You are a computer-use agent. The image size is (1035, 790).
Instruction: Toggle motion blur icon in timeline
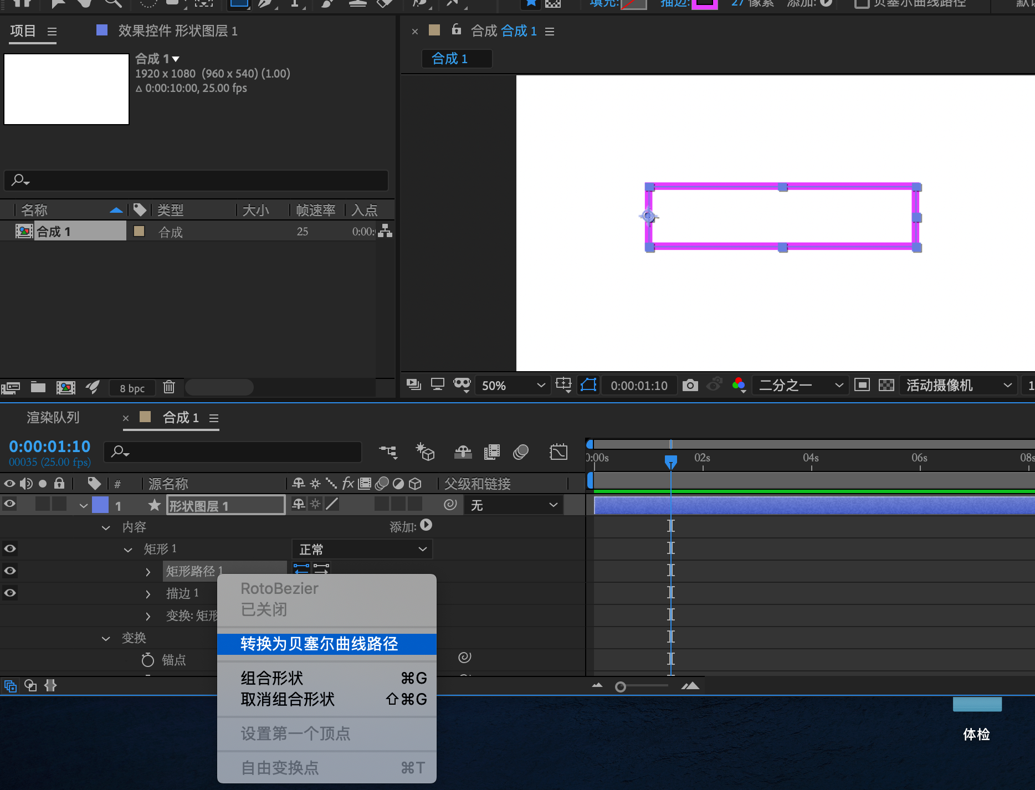click(x=521, y=452)
